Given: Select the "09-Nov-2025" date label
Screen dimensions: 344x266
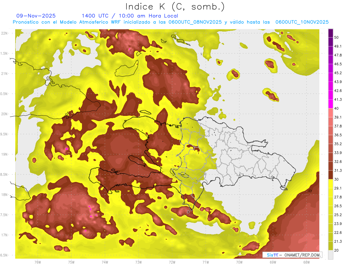Looking at the screenshot, I should 36,16.
